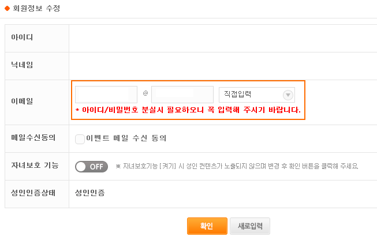This screenshot has height=248, width=377.
Task: Click the 이벤트 메일 수신 동의 label text
Action: 126,138
